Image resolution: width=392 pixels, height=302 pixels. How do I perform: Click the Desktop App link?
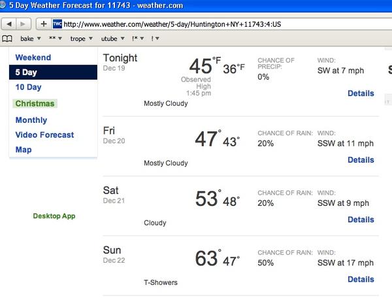coord(54,216)
